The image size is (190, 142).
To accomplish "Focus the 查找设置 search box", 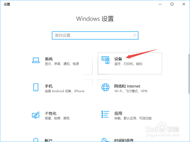I will 95,35.
